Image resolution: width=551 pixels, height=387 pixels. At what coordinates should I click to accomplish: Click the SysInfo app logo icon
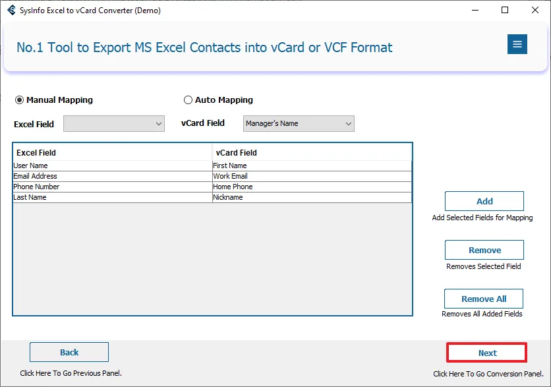coord(11,11)
